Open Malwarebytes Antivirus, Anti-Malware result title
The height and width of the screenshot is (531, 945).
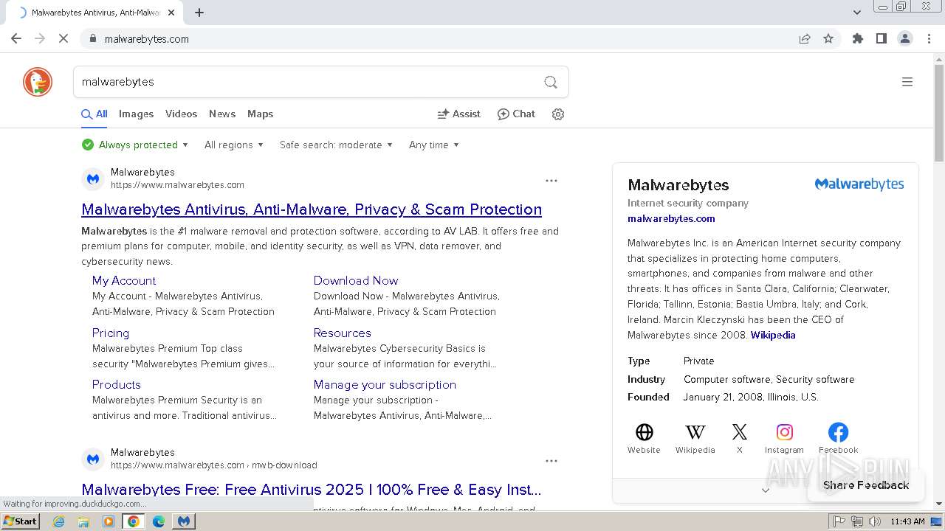pos(312,209)
